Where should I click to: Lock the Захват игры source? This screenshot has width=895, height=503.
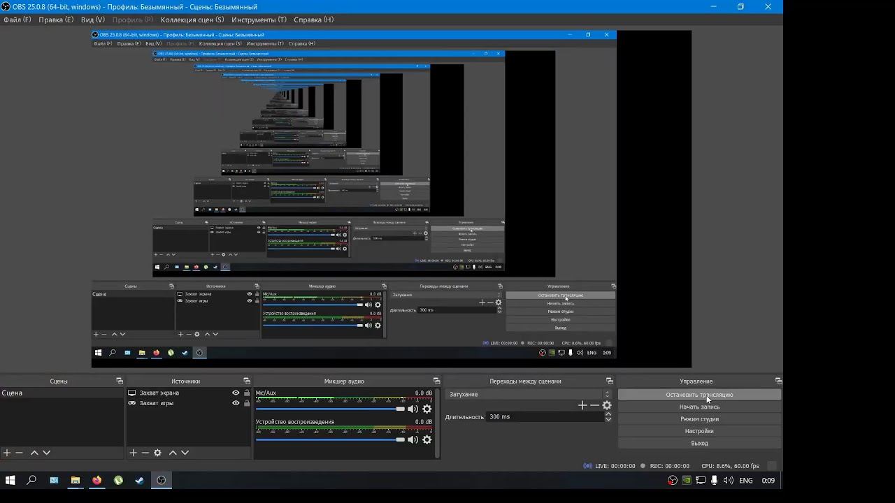(x=247, y=403)
